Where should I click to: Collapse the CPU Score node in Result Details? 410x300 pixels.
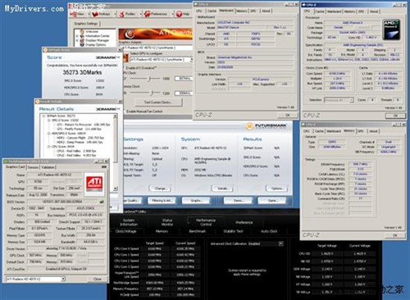coord(49,147)
